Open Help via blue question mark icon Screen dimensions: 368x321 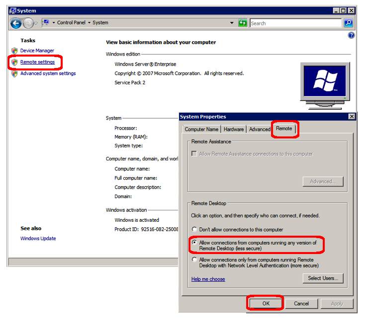pos(351,35)
